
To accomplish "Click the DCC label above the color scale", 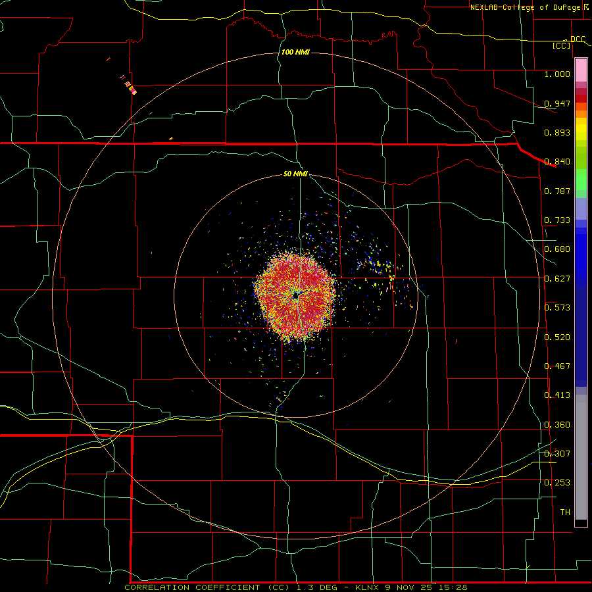I will [x=578, y=39].
